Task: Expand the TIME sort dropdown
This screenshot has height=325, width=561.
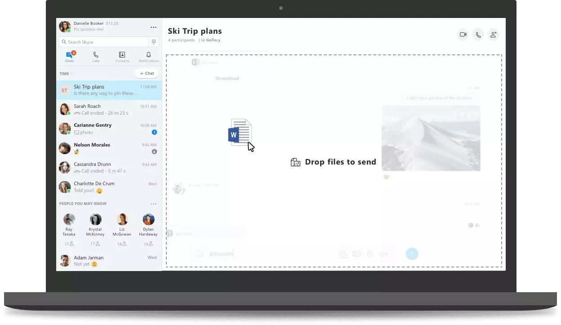Action: (x=66, y=74)
